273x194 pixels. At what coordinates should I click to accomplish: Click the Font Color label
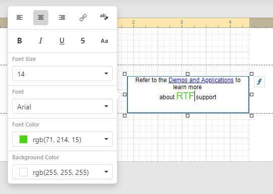click(x=26, y=124)
